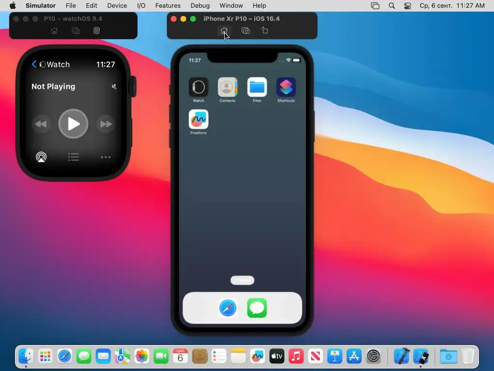The height and width of the screenshot is (371, 494).
Task: Click side button icon in watchOS toolbar
Action: click(x=96, y=30)
